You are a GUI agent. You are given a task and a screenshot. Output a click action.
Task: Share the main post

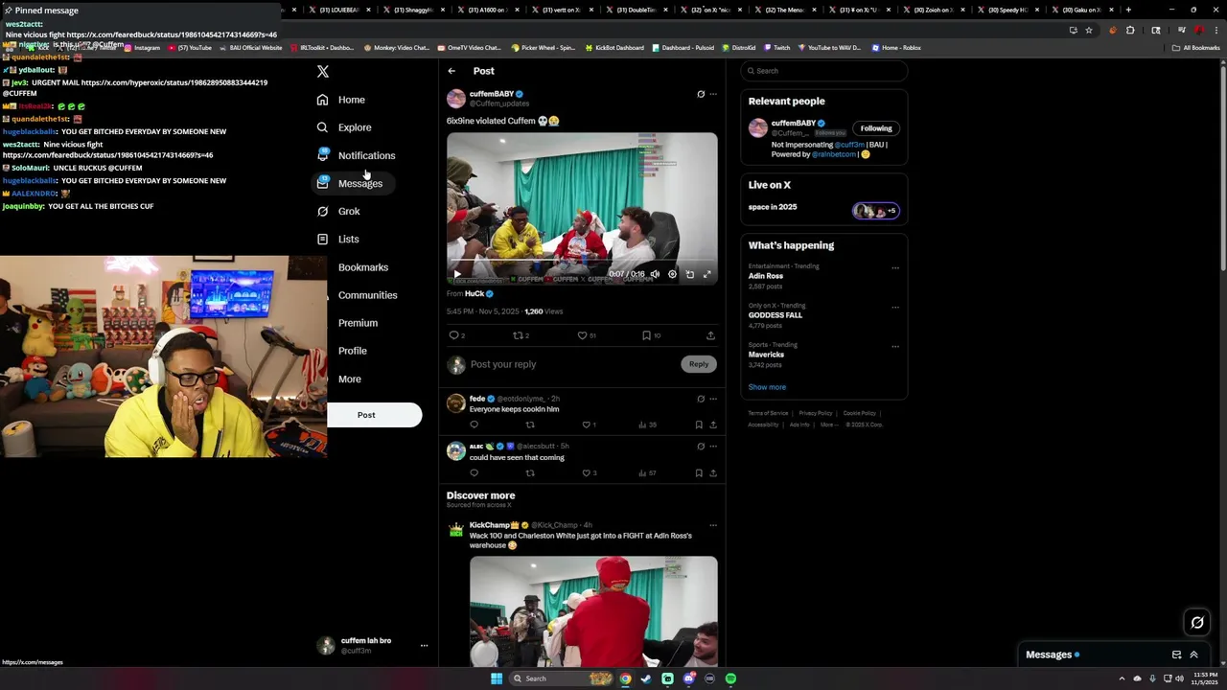click(710, 335)
